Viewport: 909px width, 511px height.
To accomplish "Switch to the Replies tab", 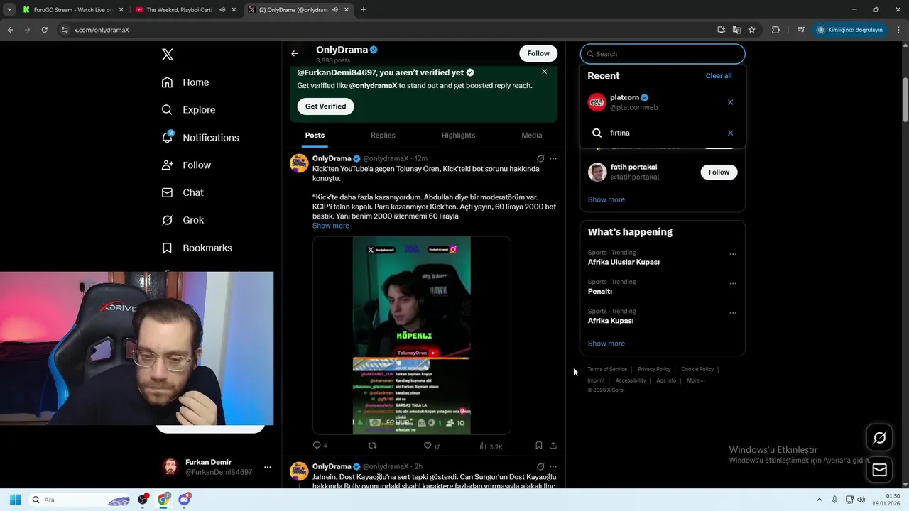I will click(383, 135).
